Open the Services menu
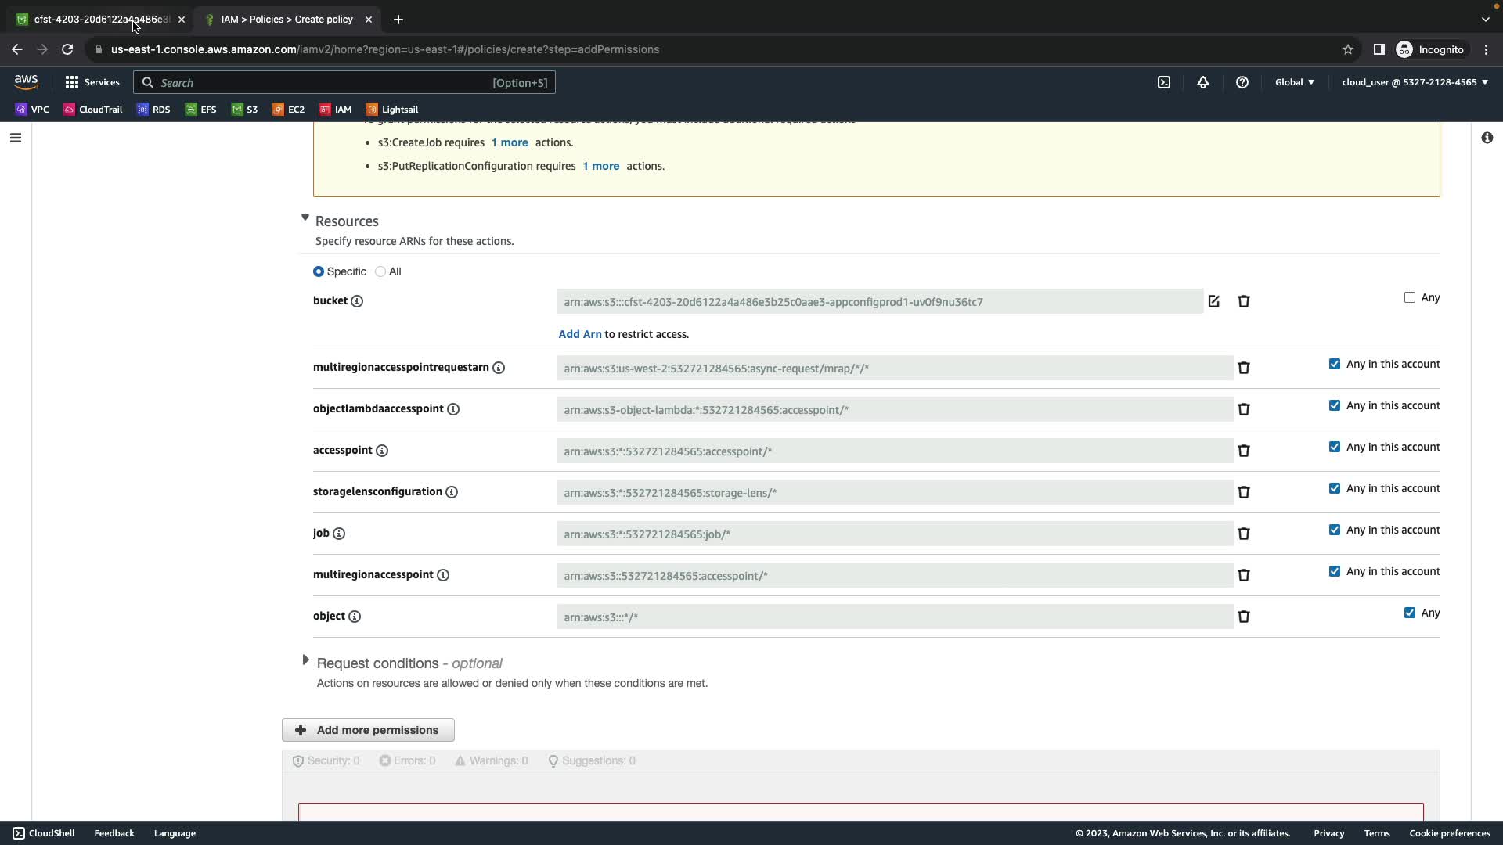The image size is (1503, 845). (x=92, y=82)
